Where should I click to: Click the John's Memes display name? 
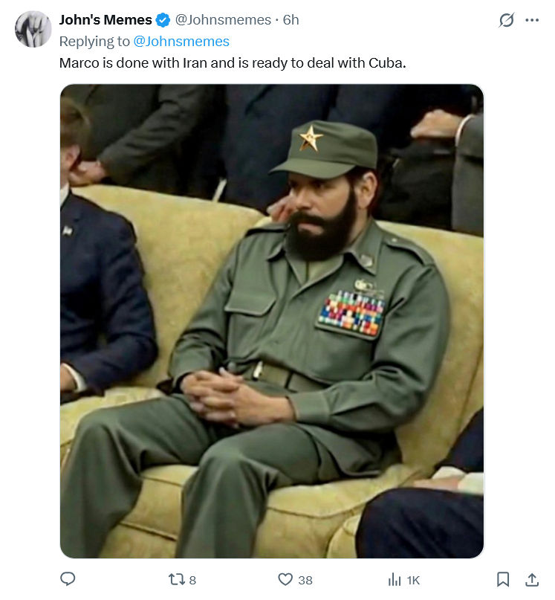coord(105,20)
